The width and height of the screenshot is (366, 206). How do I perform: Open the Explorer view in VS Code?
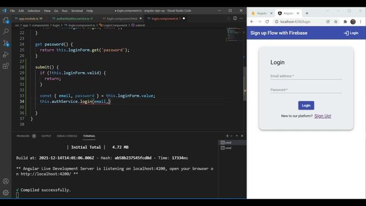tap(6, 21)
